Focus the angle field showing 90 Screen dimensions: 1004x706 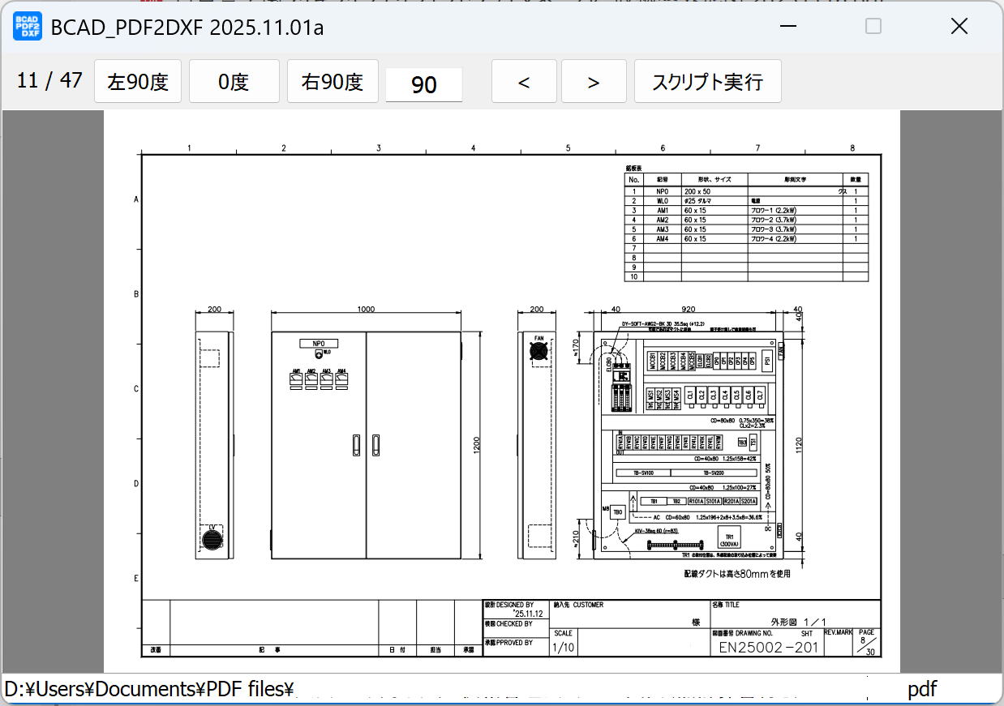point(423,84)
